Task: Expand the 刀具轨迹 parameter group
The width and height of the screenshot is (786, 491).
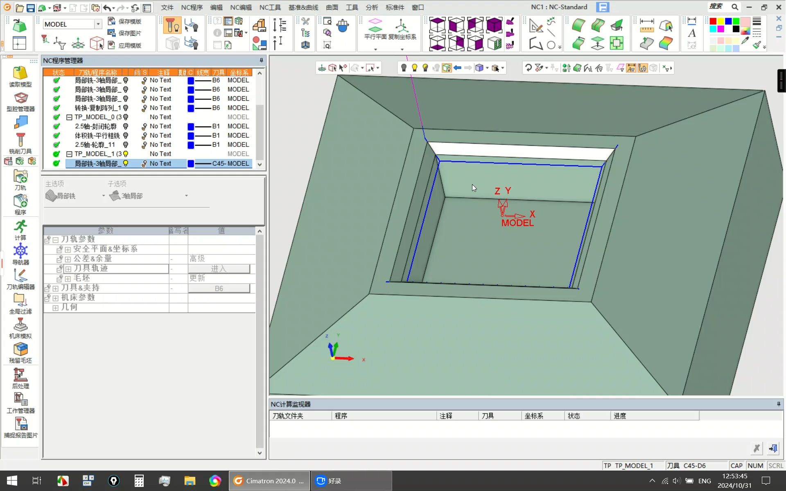Action: point(68,269)
